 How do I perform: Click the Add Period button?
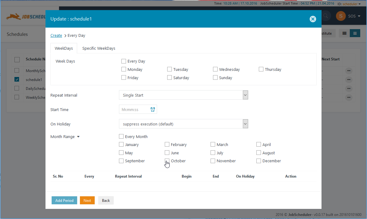(x=64, y=201)
